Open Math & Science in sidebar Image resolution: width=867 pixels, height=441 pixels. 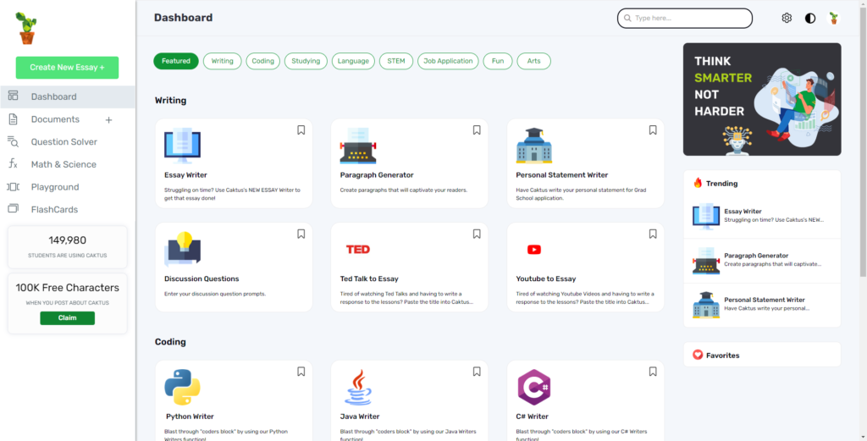coord(64,164)
